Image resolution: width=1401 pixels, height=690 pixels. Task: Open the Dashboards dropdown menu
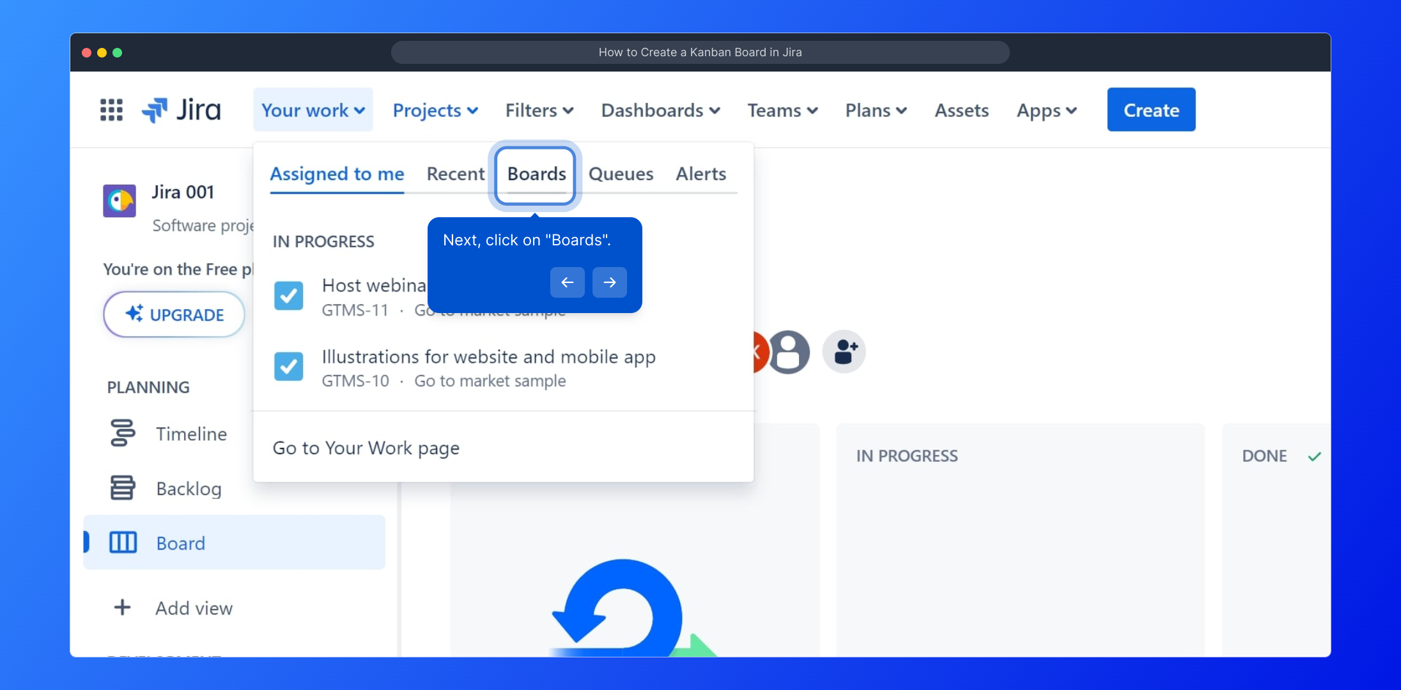(660, 110)
